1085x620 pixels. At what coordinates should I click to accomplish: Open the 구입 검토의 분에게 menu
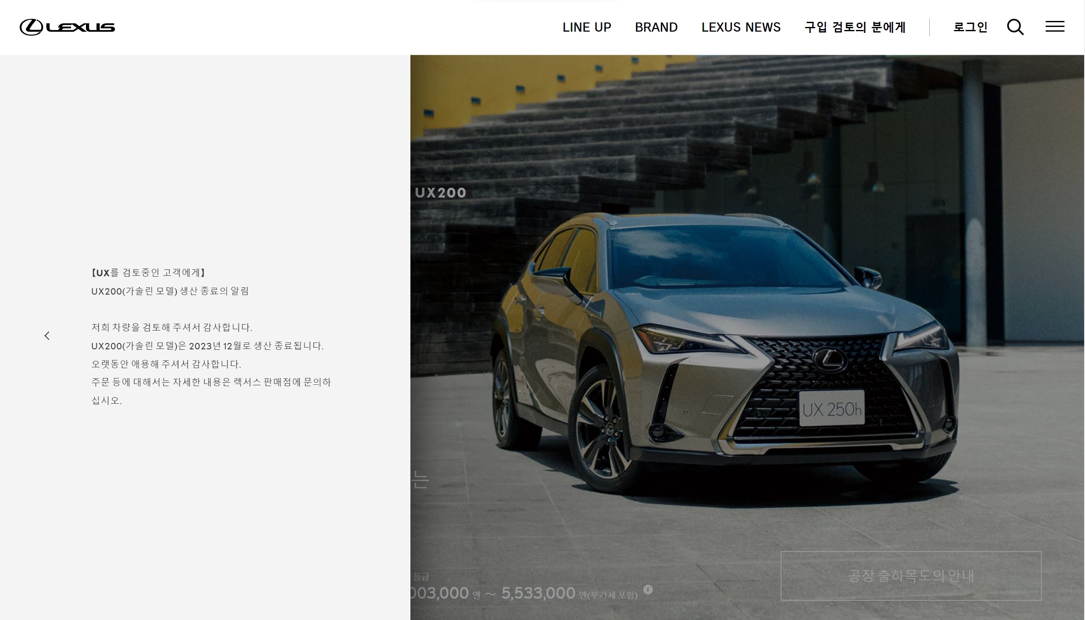coord(855,27)
